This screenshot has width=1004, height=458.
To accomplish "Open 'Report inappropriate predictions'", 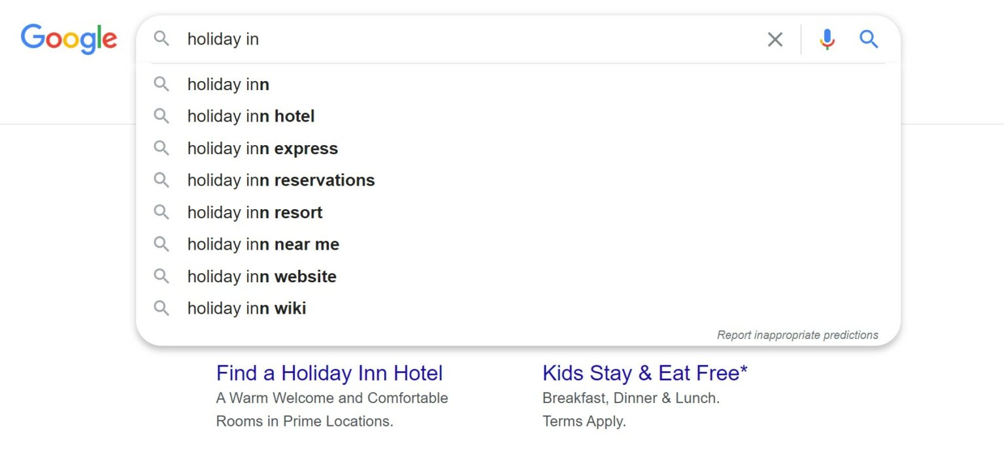I will point(797,335).
